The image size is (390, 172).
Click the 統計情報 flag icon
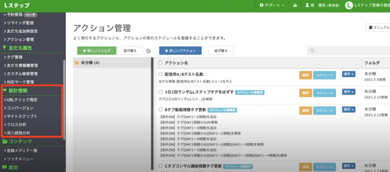point(5,91)
